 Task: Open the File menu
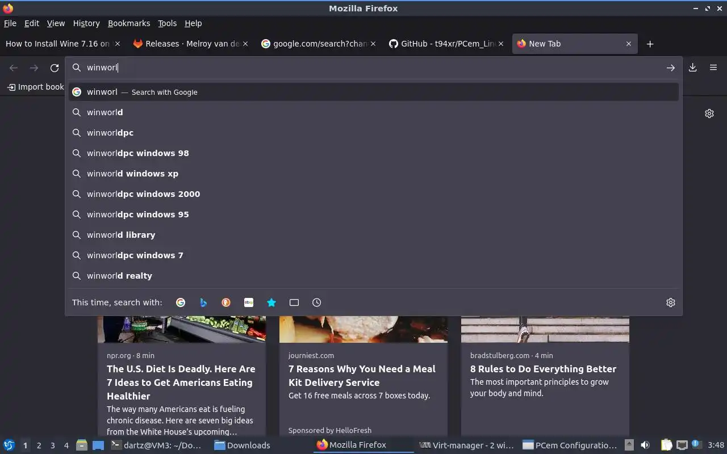(x=10, y=23)
